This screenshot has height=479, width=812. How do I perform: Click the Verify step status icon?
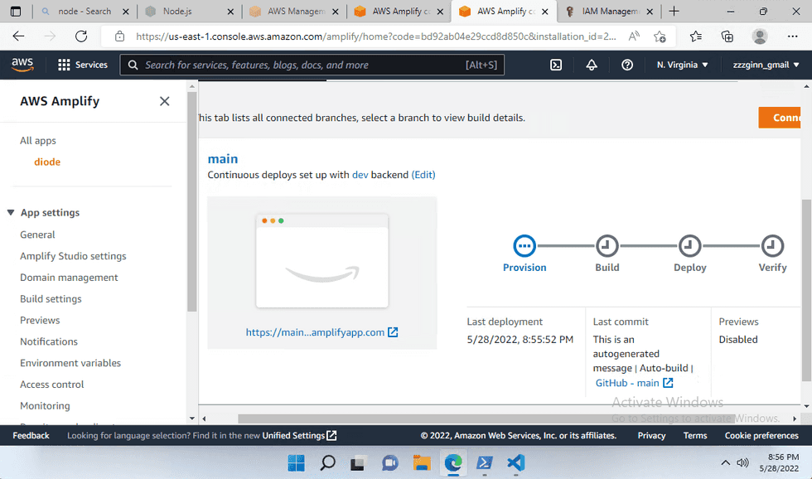point(772,246)
